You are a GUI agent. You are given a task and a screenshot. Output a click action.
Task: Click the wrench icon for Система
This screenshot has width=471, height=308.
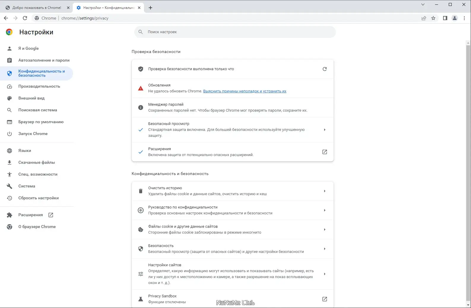(x=9, y=186)
